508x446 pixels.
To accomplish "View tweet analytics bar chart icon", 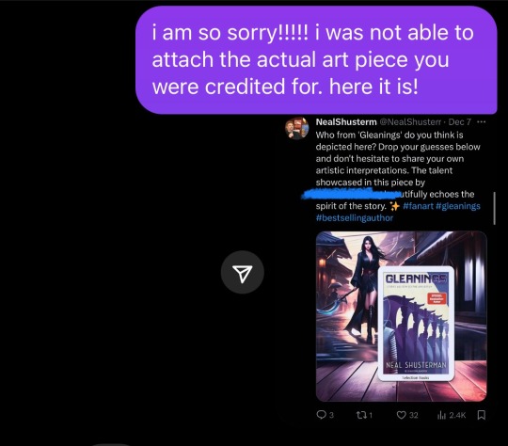I will pyautogui.click(x=441, y=415).
